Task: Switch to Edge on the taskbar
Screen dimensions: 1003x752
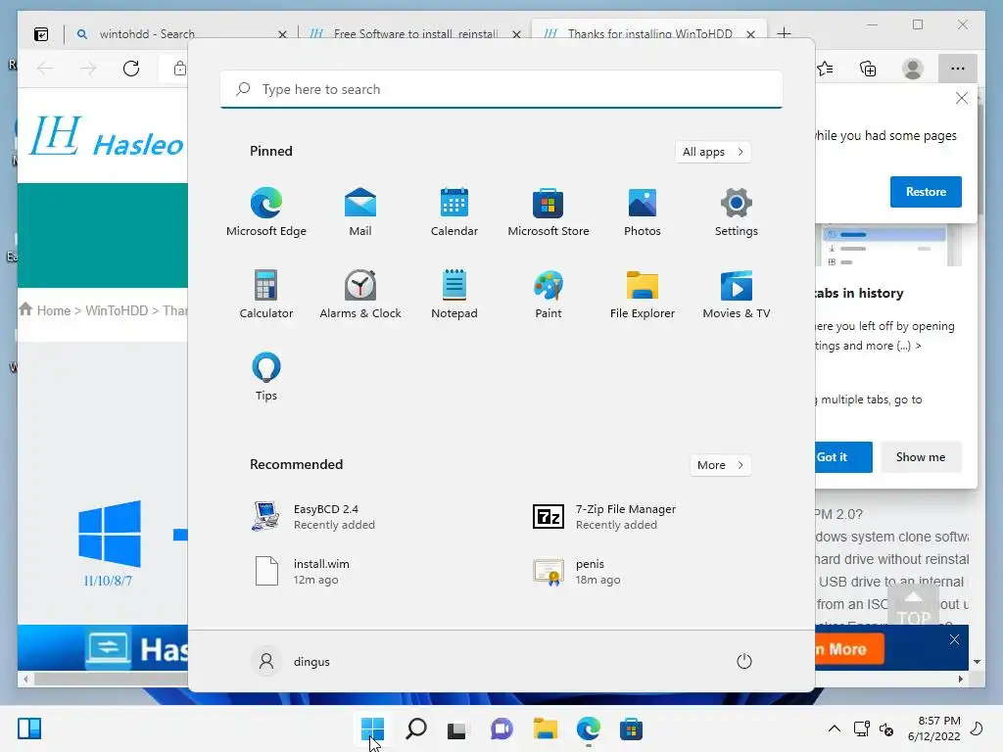Action: [x=589, y=728]
